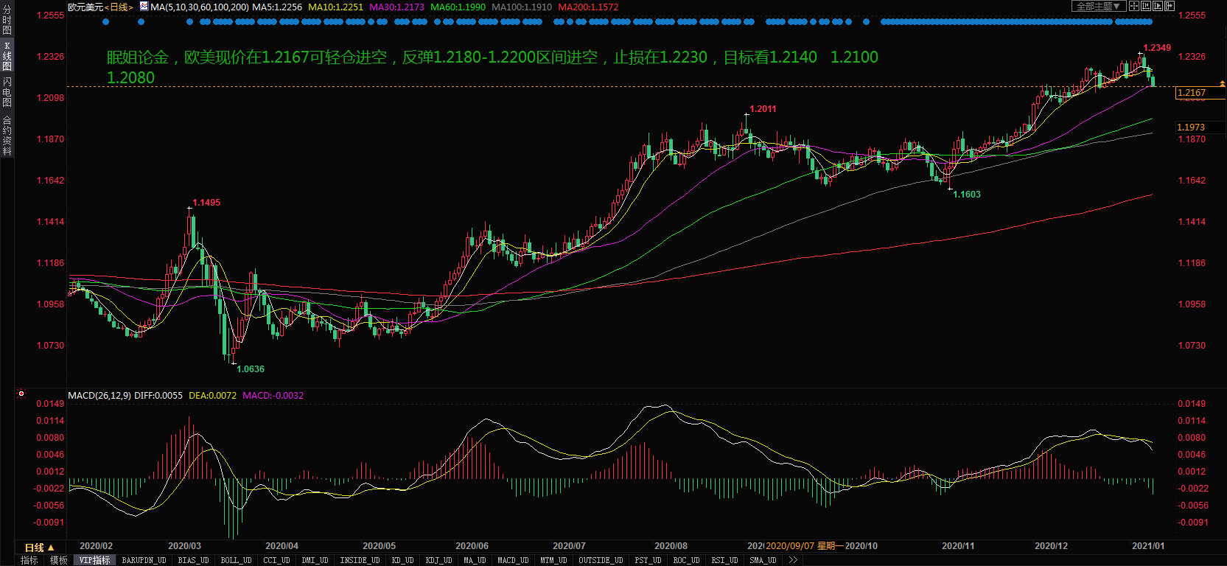Apply the BIAS_UD indicator
The width and height of the screenshot is (1227, 566).
[193, 560]
